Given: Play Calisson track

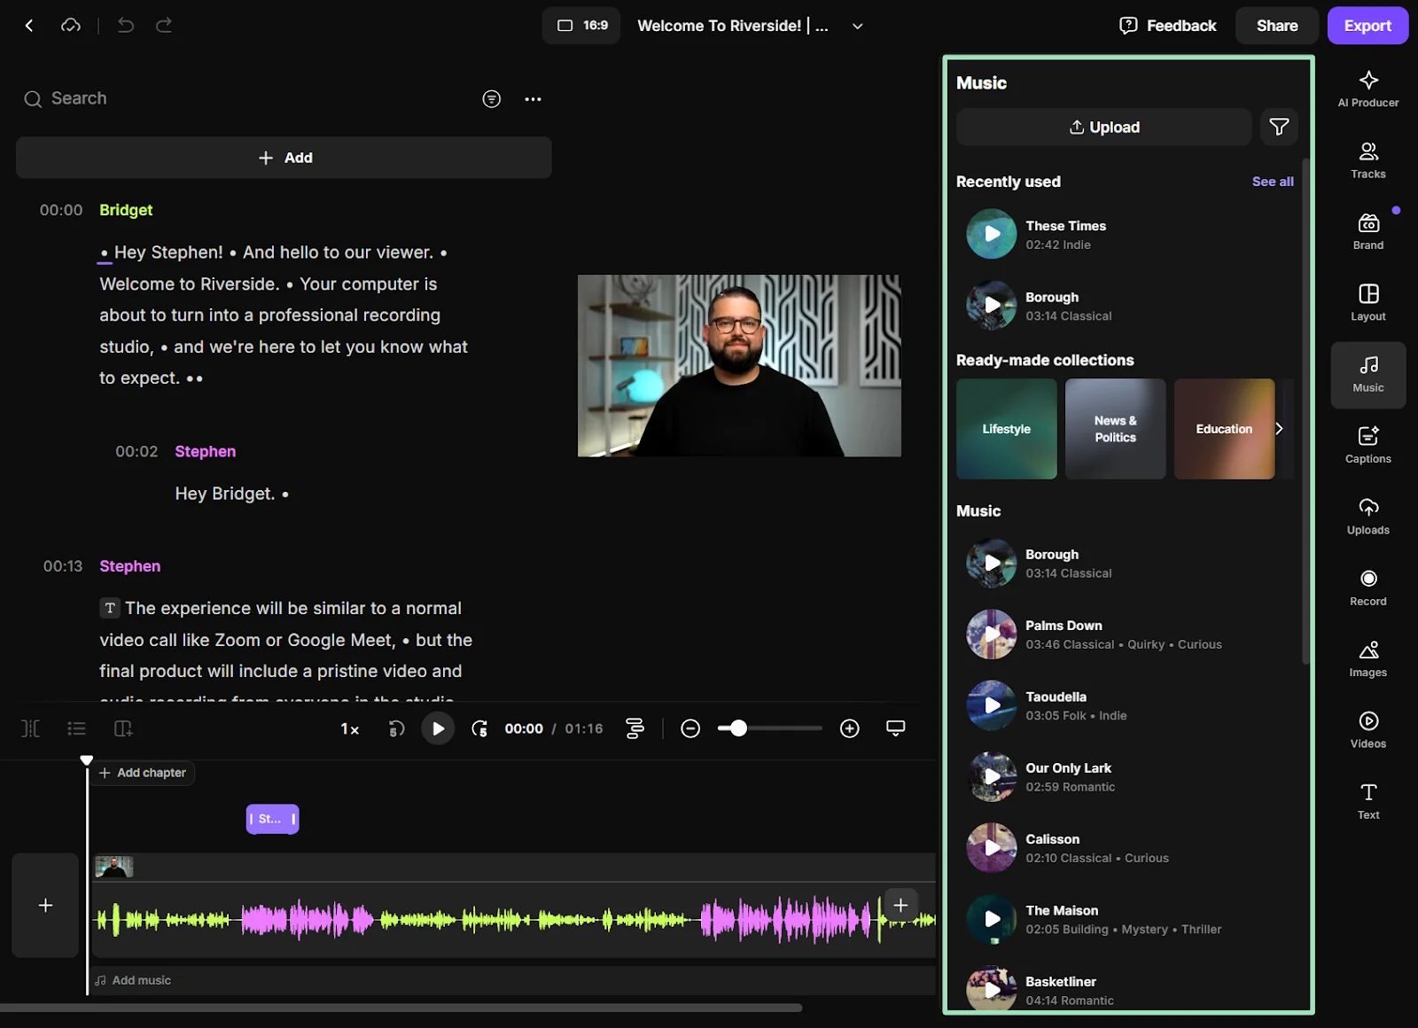Looking at the screenshot, I should pyautogui.click(x=992, y=848).
